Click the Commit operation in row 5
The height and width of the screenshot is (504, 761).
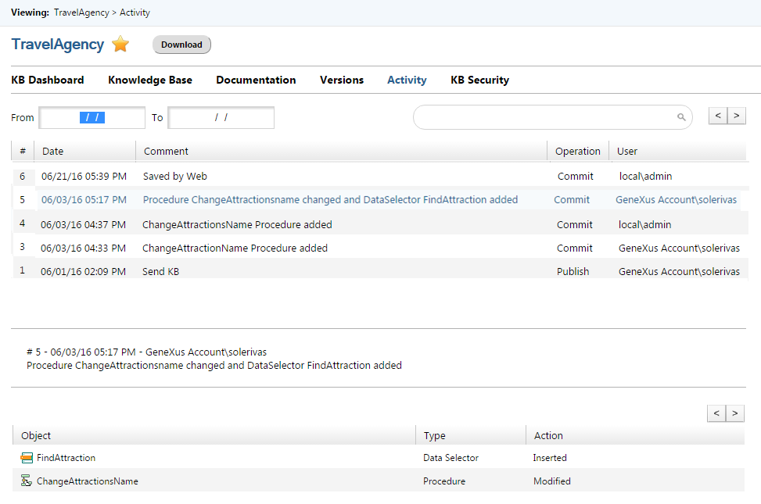click(572, 199)
